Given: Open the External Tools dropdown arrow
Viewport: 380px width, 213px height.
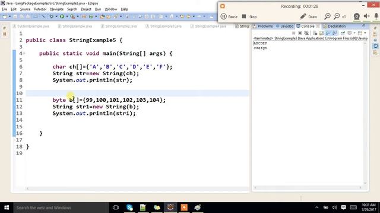Looking at the screenshot, I should click(78, 17).
